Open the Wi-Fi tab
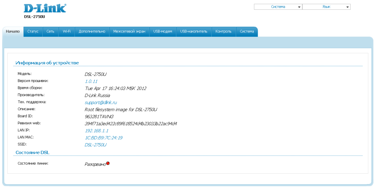This screenshot has width=375, height=189. 67,31
